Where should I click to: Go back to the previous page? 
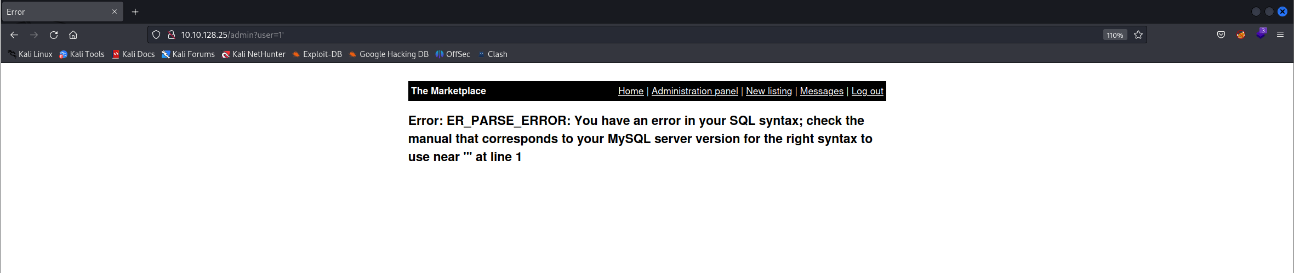point(14,35)
